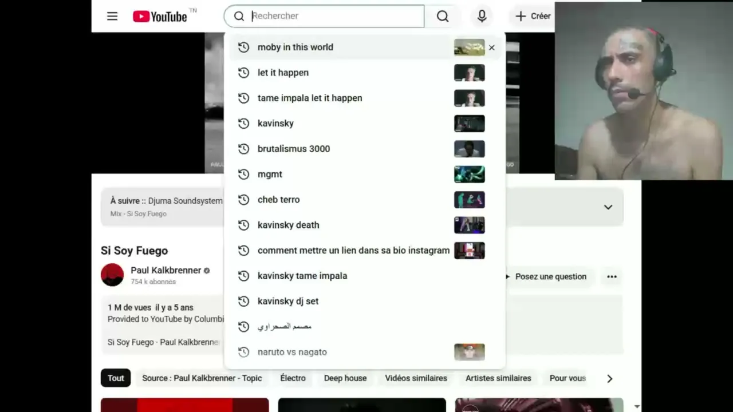Remove 'moby in this world' suggestion

point(491,47)
